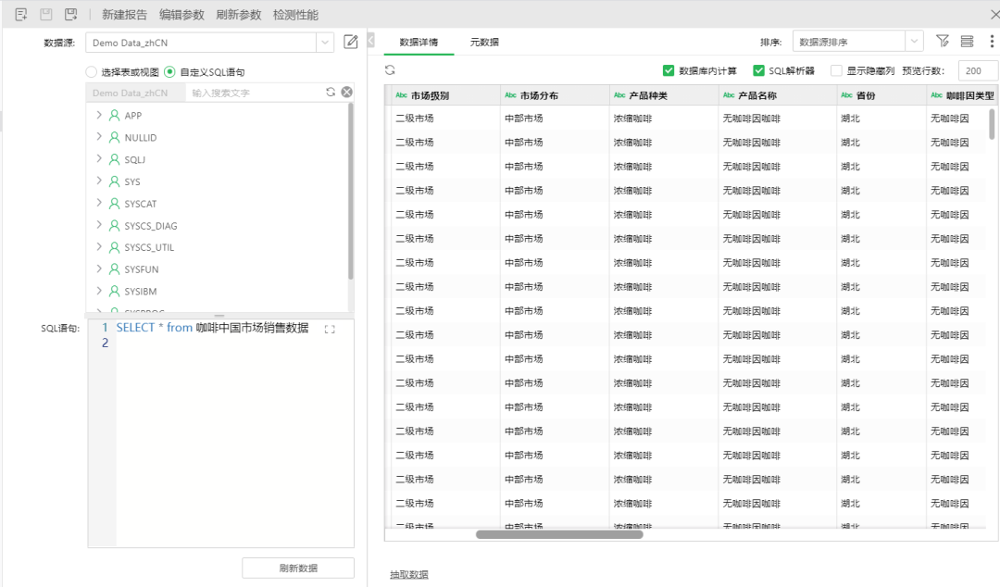1000x587 pixels.
Task: Open the three-dot more options menu
Action: click(992, 42)
